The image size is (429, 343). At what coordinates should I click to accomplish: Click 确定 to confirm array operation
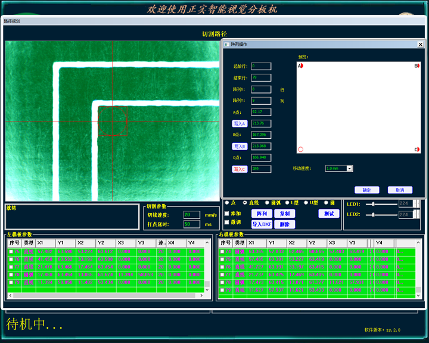(366, 190)
